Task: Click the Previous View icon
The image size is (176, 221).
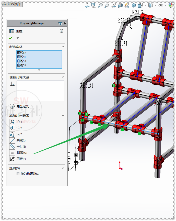Action: [113, 5]
